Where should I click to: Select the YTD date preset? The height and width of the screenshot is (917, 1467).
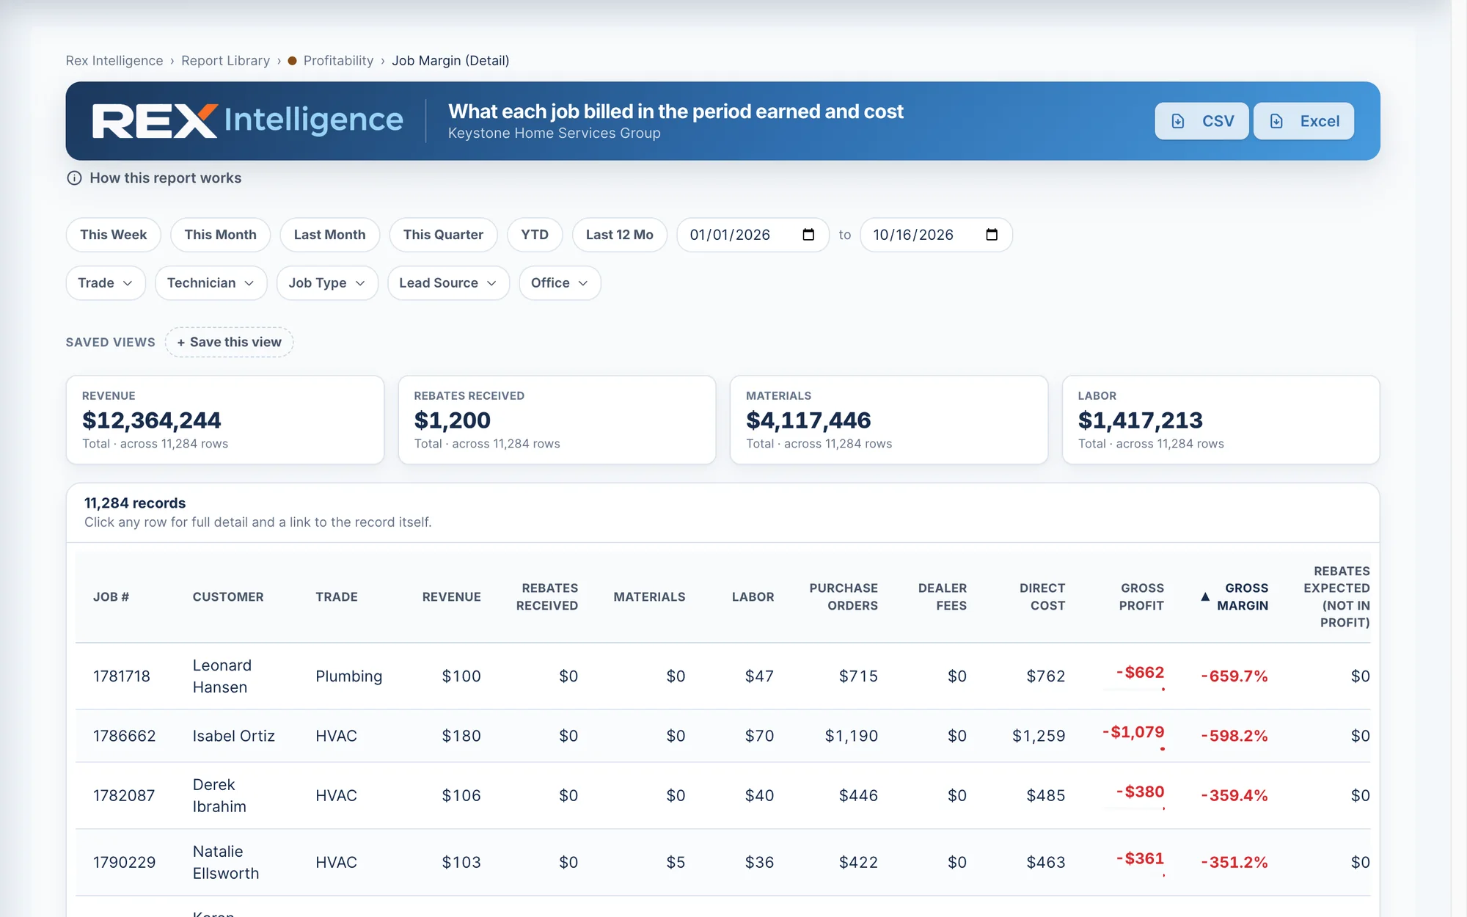point(535,235)
